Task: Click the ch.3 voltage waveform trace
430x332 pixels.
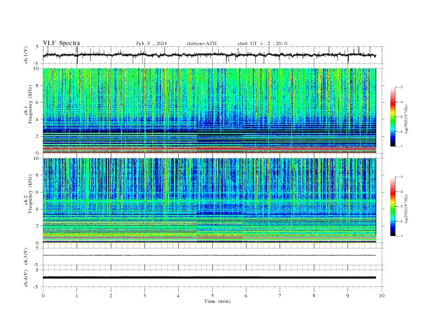Action: pos(209,256)
